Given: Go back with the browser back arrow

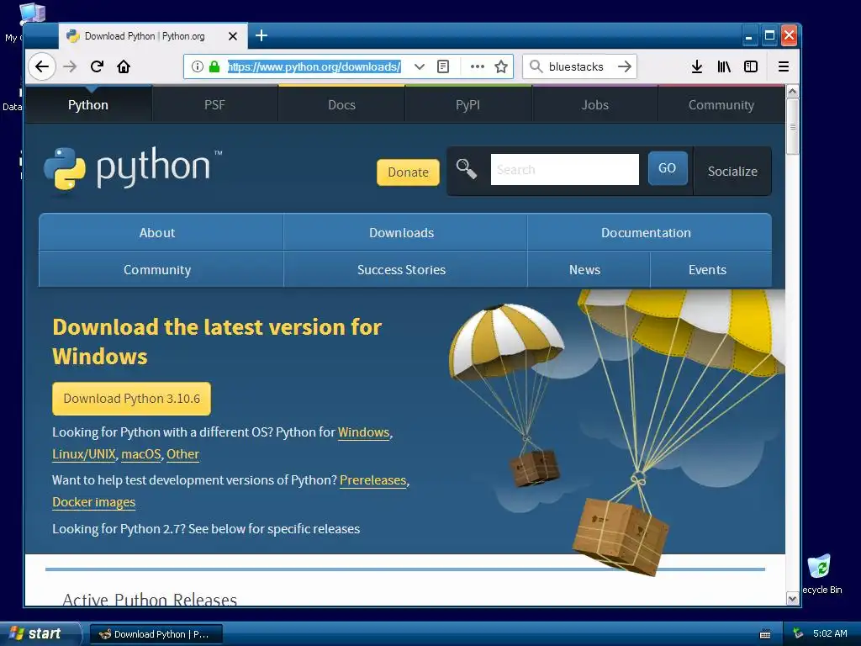Looking at the screenshot, I should (x=42, y=66).
